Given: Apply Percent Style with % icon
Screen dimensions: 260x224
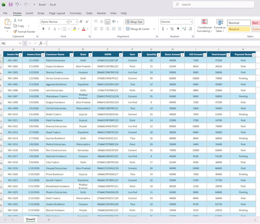Looking at the screenshot, I should (x=172, y=29).
